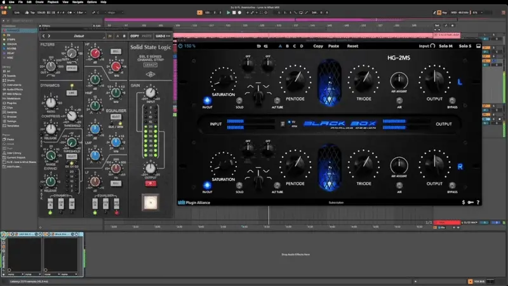The height and width of the screenshot is (286, 508).
Task: Click Black Box Paste button
Action: coord(333,46)
